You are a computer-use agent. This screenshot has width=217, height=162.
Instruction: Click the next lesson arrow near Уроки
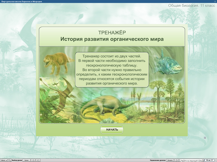(x=38, y=160)
